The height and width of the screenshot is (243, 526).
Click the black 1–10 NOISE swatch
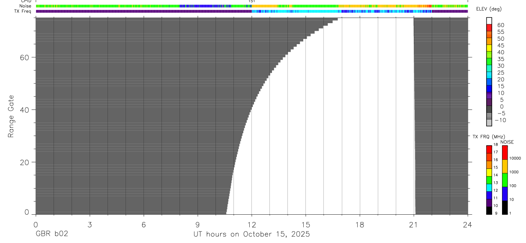click(x=505, y=207)
